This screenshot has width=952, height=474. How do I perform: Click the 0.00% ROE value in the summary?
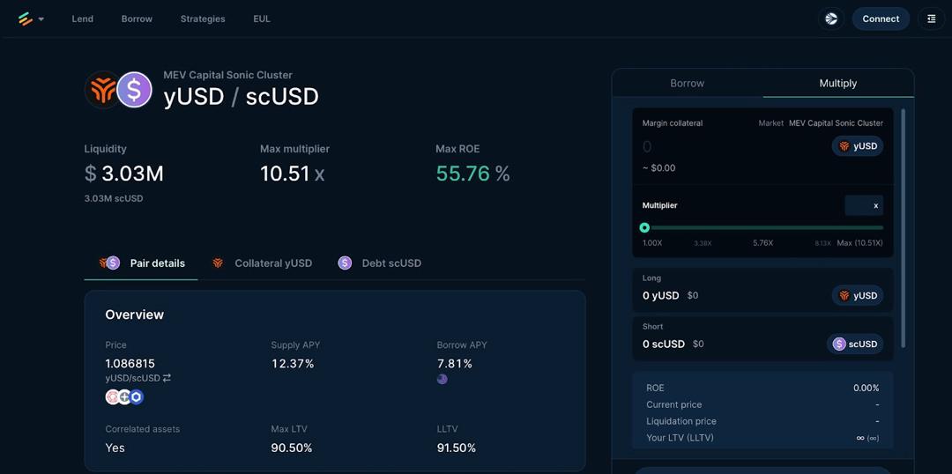pyautogui.click(x=866, y=388)
